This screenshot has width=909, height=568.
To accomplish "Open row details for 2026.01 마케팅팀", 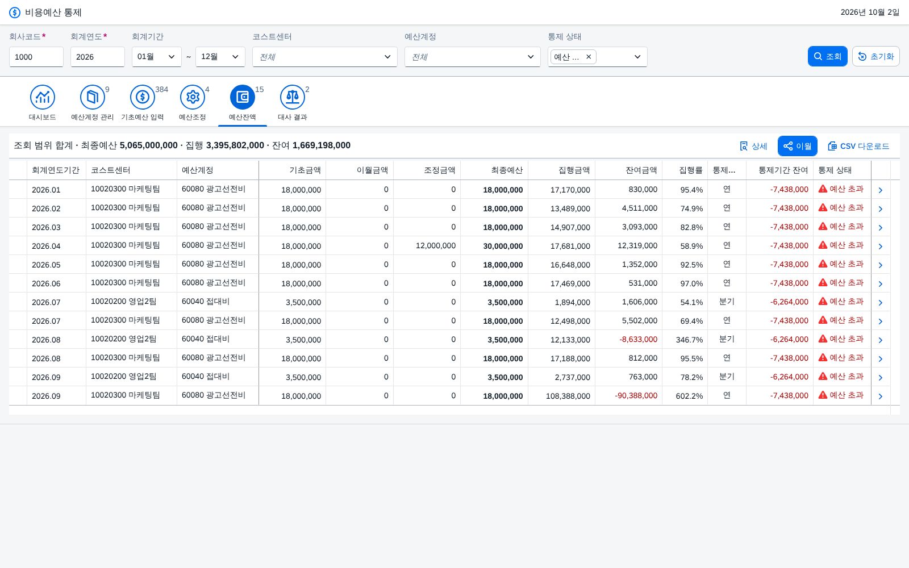I will [x=880, y=190].
